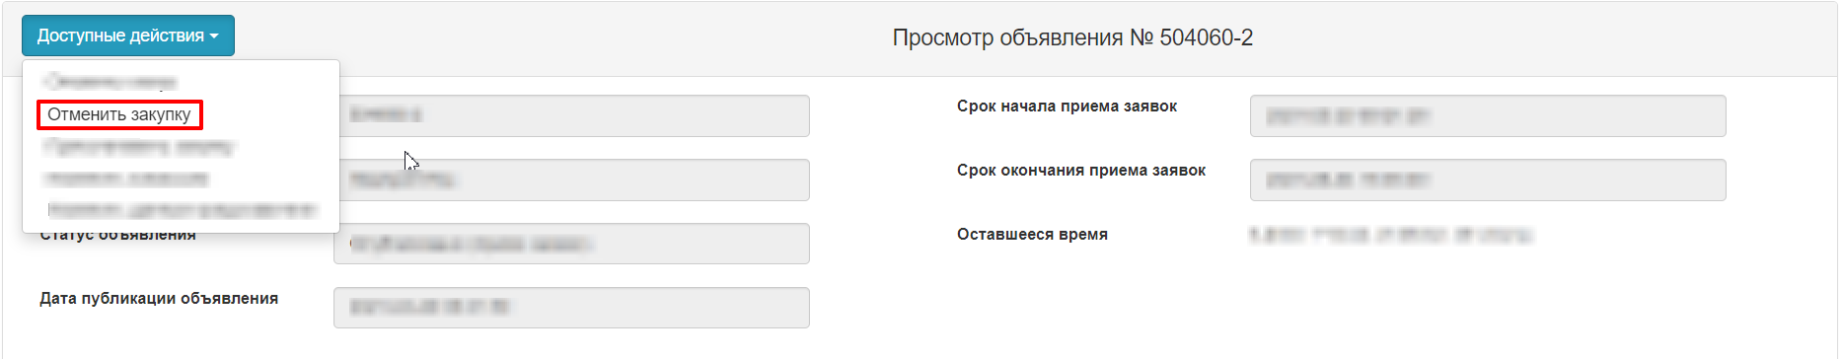Click the Просмотр объявления № 504060-2 title
Screen dimensions: 1842x359
point(1072,37)
